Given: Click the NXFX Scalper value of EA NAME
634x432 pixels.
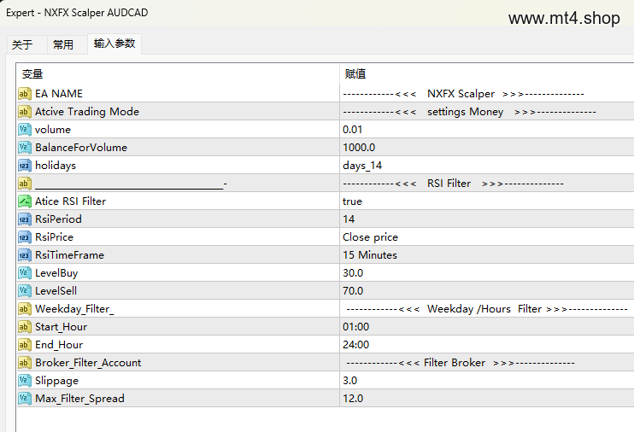Looking at the screenshot, I should [463, 94].
